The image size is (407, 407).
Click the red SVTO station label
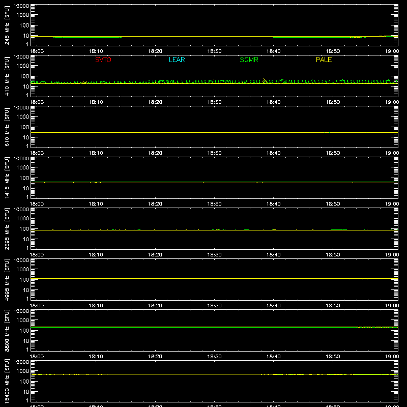[103, 60]
